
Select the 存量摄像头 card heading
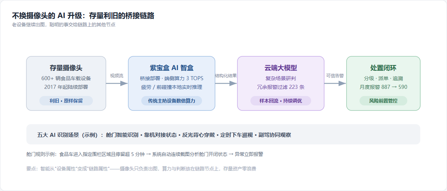(x=66, y=68)
